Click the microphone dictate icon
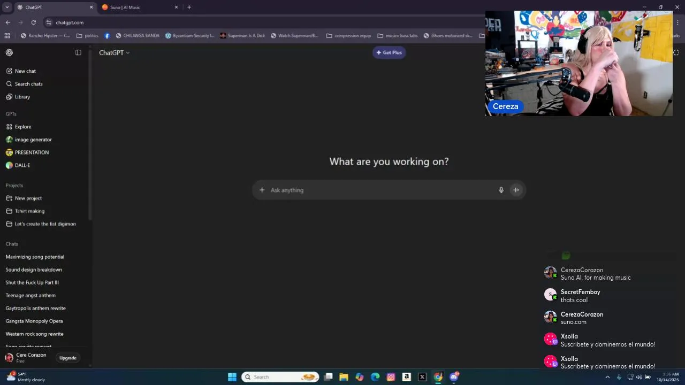 501,190
